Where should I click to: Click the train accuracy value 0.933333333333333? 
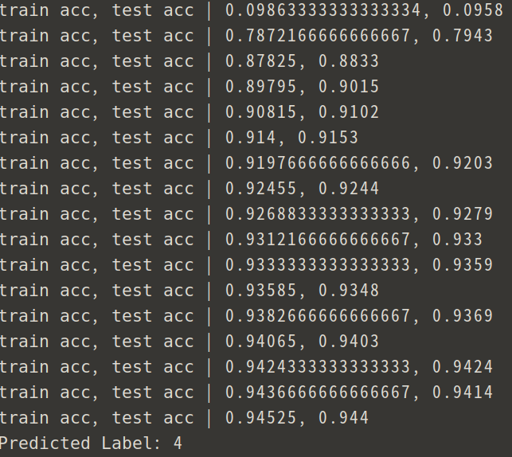[x=318, y=265]
